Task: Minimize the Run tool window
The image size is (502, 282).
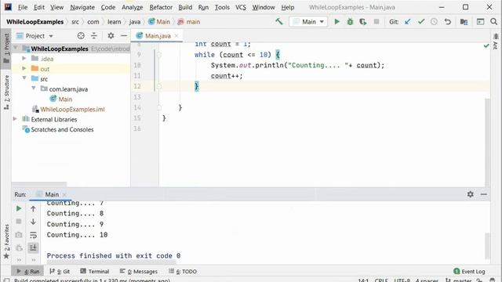Action: 484,194
